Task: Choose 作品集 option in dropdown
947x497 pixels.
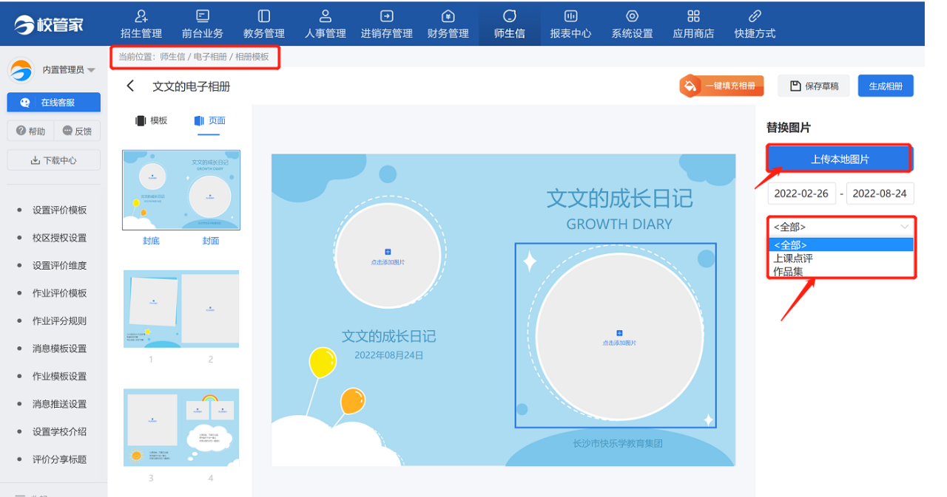Action: tap(788, 272)
